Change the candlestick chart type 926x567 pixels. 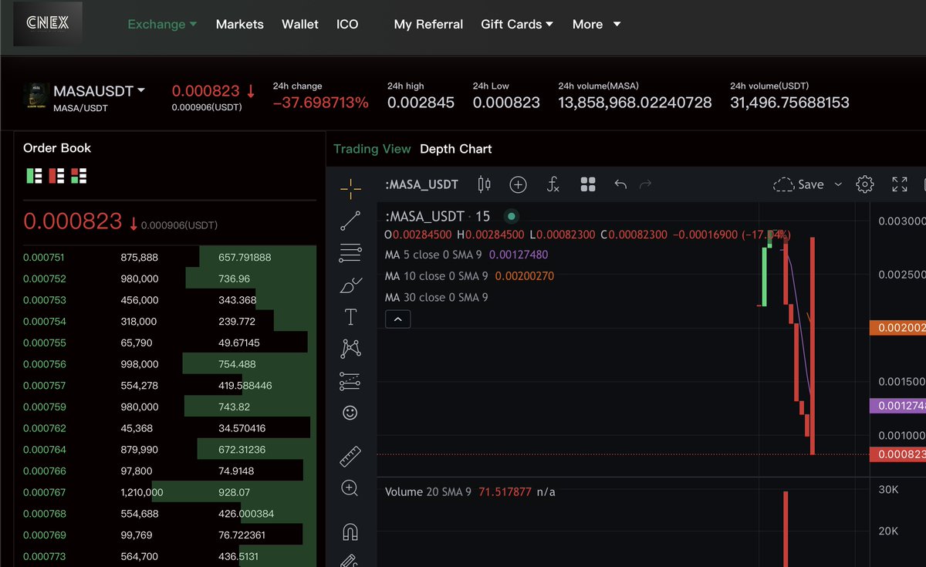(485, 184)
